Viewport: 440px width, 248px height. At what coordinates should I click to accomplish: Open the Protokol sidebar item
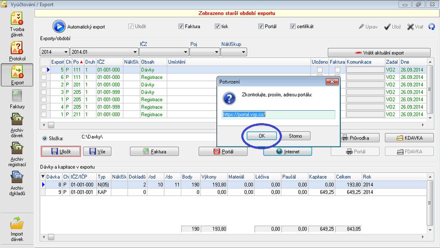(x=17, y=51)
